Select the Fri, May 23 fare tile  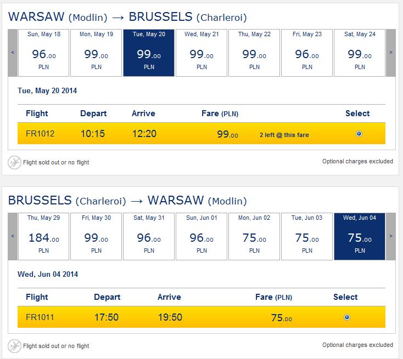pos(307,53)
